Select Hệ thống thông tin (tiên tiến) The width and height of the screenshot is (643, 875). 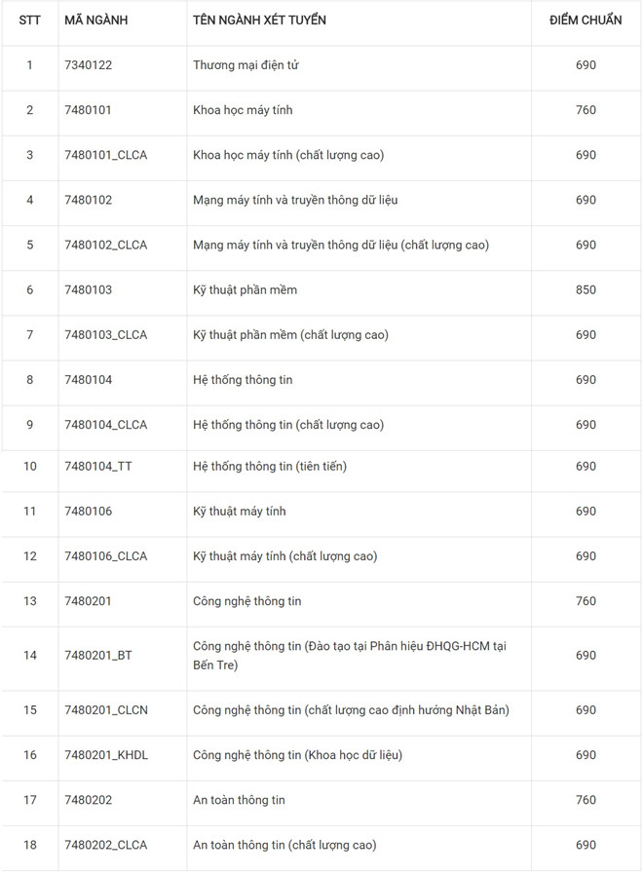tap(270, 466)
